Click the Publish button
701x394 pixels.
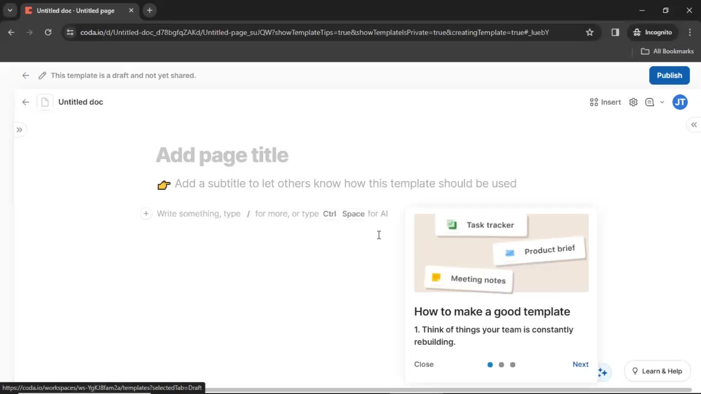click(x=670, y=75)
